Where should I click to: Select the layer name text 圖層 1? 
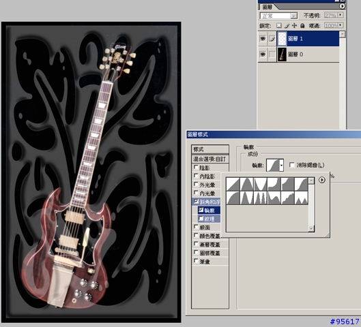[295, 39]
